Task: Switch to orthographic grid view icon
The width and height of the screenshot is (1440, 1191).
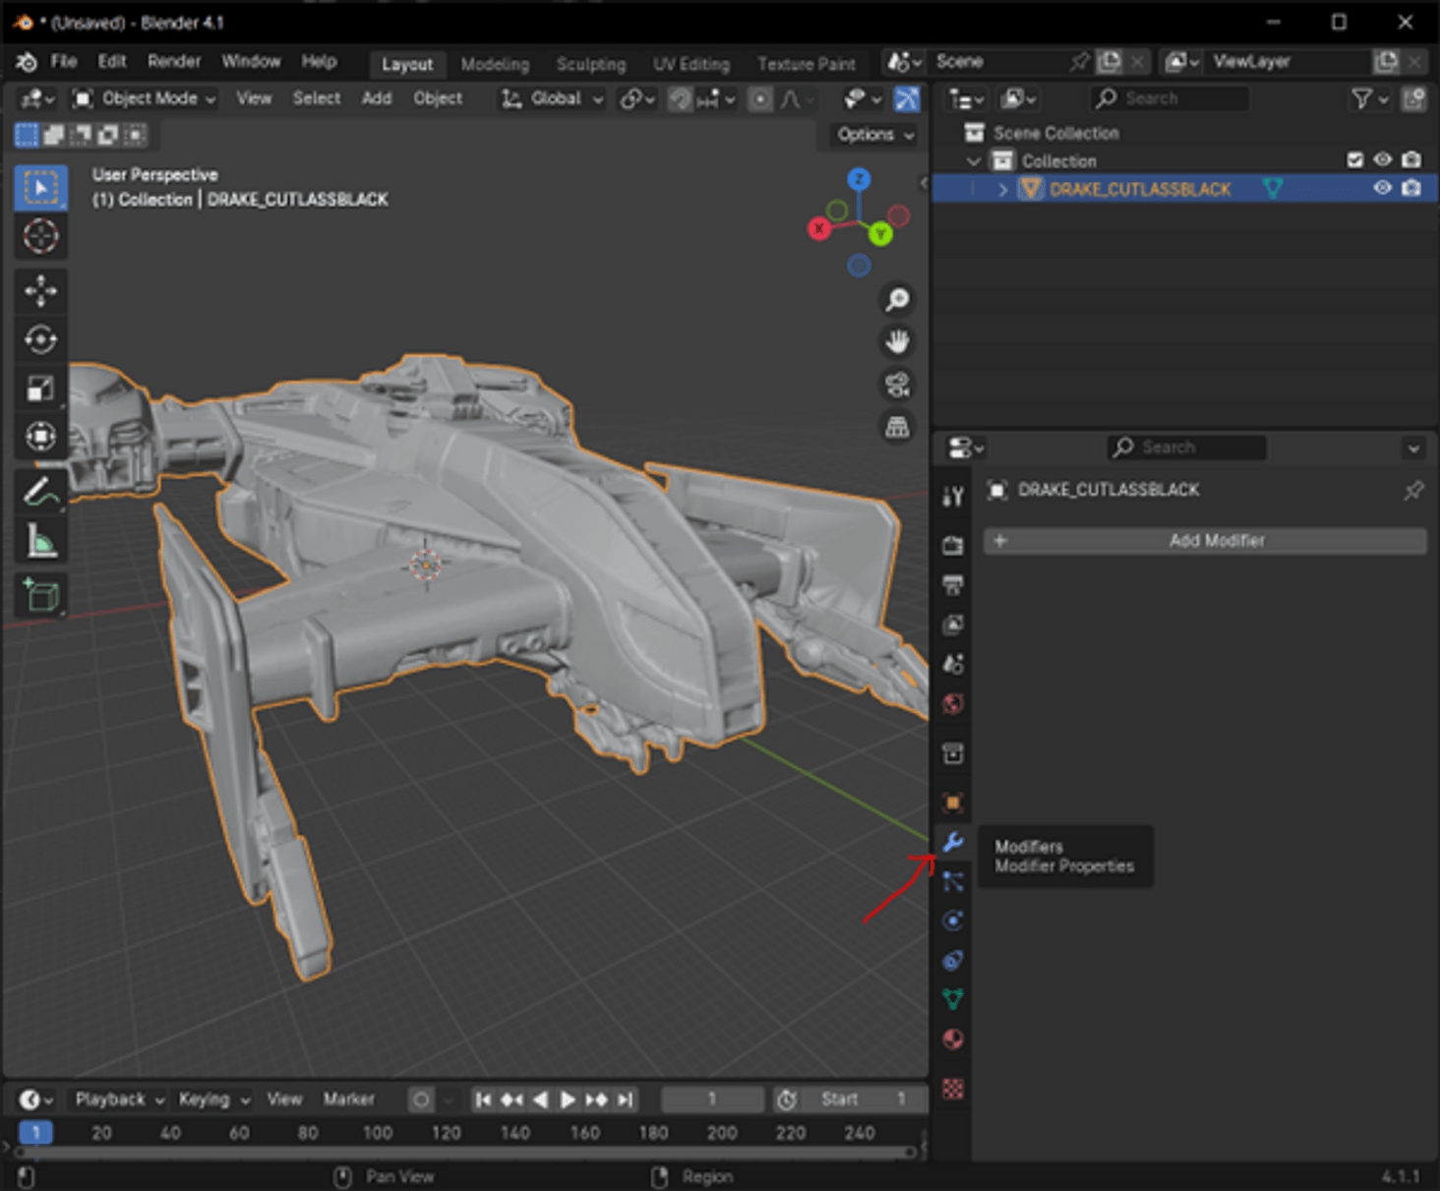Action: click(897, 427)
